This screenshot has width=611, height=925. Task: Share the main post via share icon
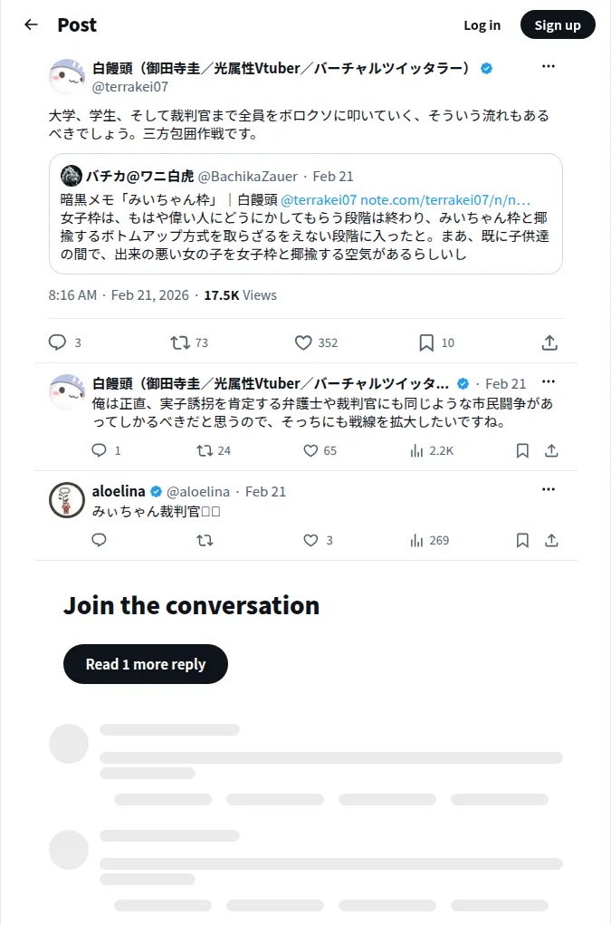549,342
